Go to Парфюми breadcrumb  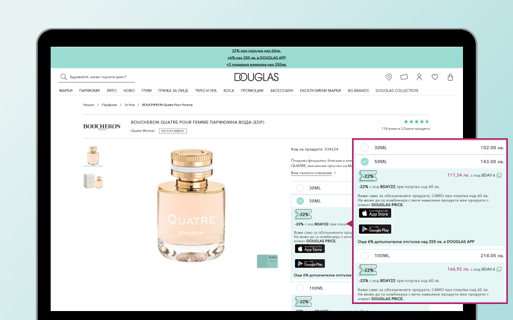pyautogui.click(x=109, y=105)
